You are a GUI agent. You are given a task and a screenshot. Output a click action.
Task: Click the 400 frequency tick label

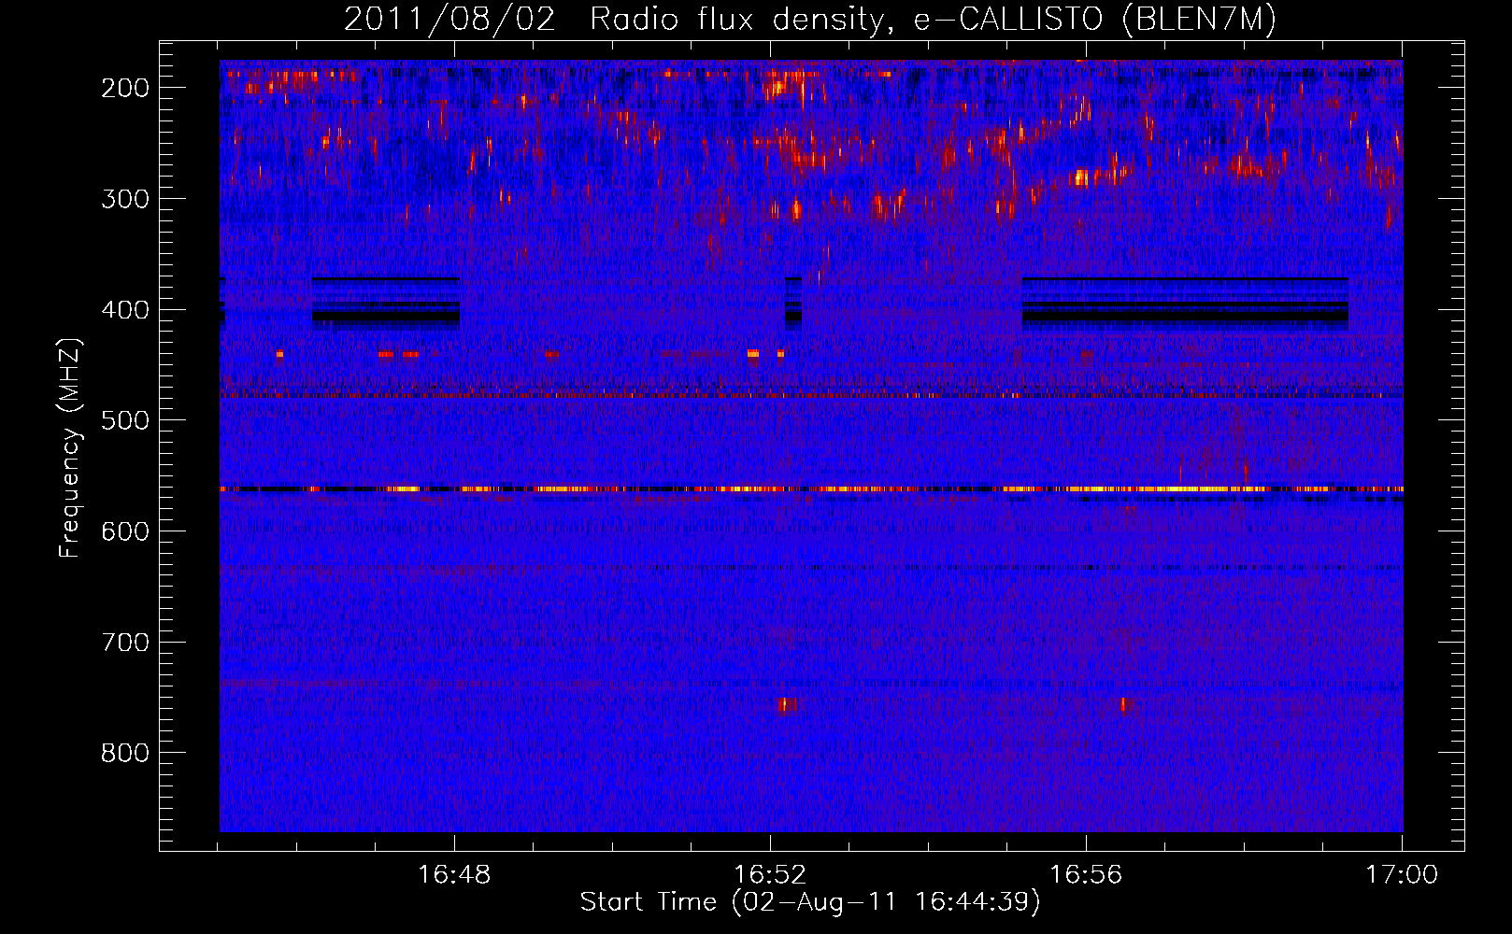(x=125, y=310)
